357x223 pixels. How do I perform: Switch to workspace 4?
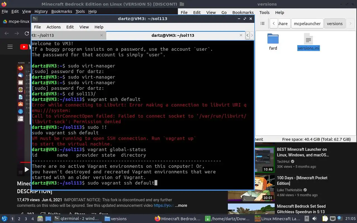32,219
